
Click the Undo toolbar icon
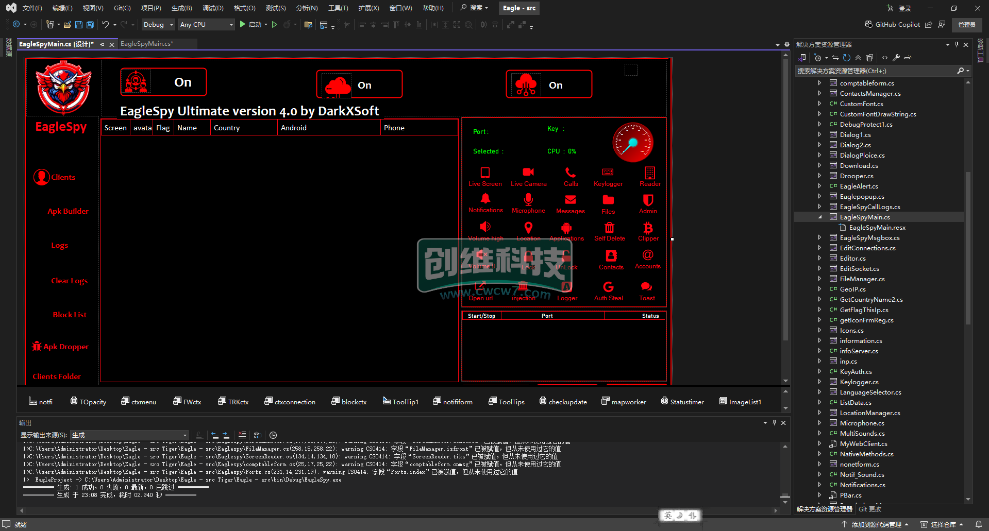(x=106, y=24)
